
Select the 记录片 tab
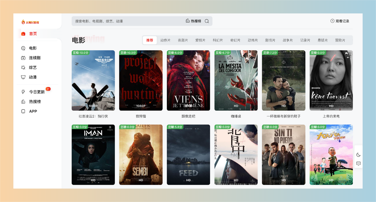pyautogui.click(x=305, y=40)
